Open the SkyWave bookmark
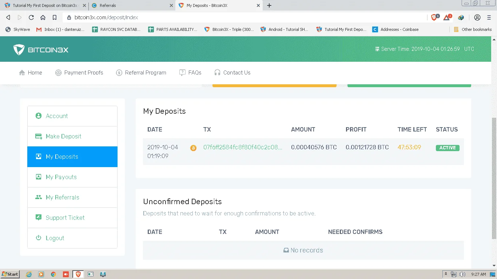This screenshot has height=279, width=497. click(x=18, y=29)
